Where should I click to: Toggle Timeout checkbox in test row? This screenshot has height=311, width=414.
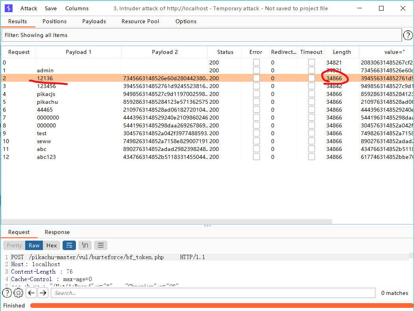point(312,133)
